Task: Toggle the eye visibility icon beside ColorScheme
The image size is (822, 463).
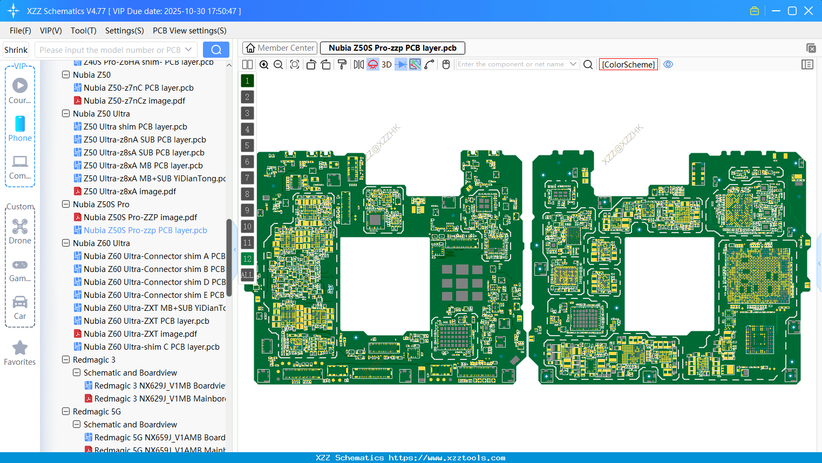Action: coord(668,64)
